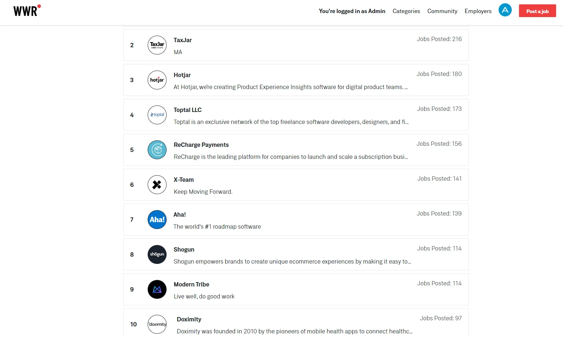Click 'You're logged in as Admin' text
Image resolution: width=563 pixels, height=337 pixels.
(352, 11)
